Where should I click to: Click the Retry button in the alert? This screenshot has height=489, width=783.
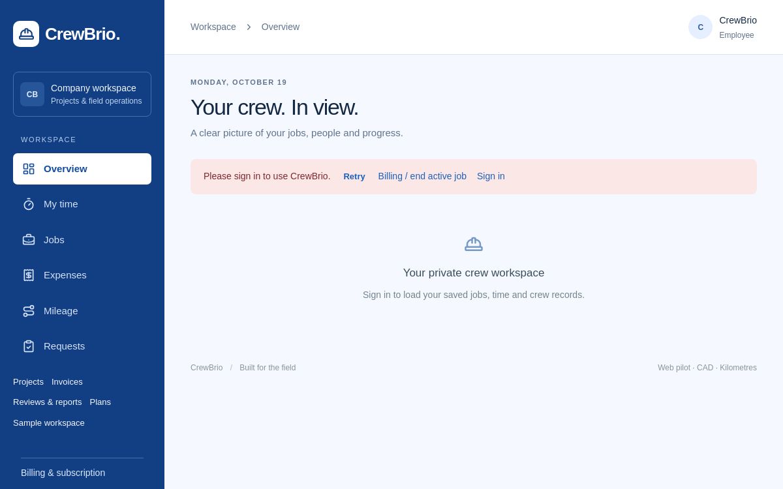(354, 176)
